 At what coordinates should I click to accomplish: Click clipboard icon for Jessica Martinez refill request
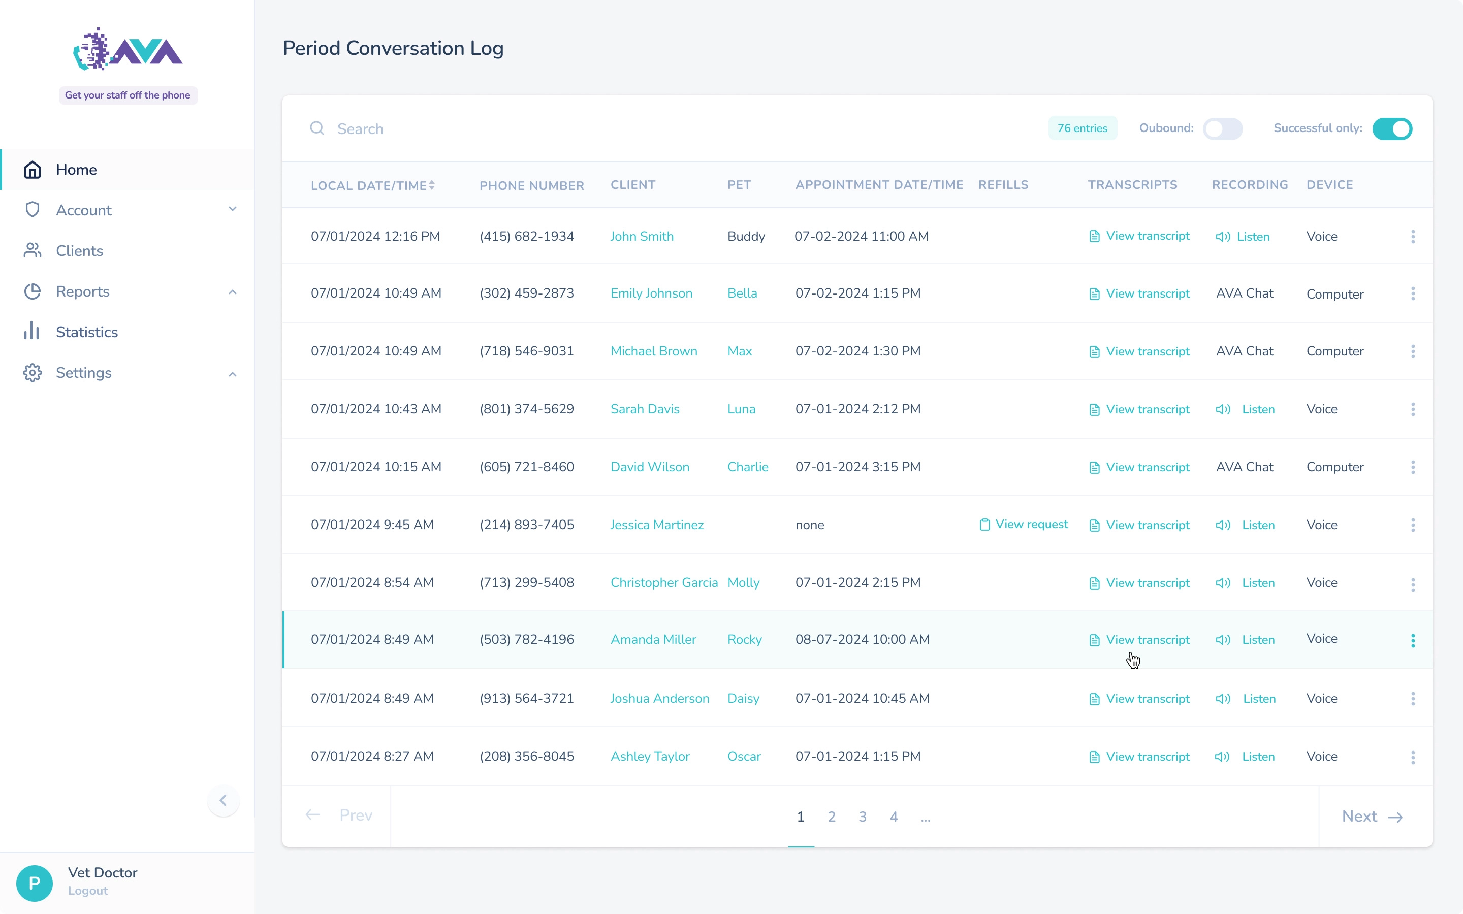pos(985,525)
